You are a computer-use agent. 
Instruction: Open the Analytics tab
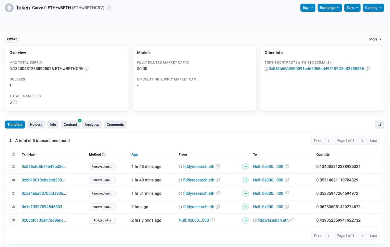[92, 125]
